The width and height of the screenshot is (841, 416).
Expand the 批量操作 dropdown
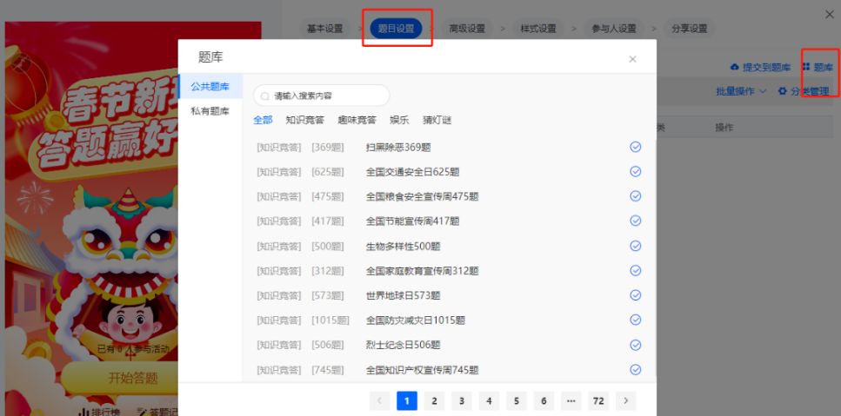pos(741,91)
